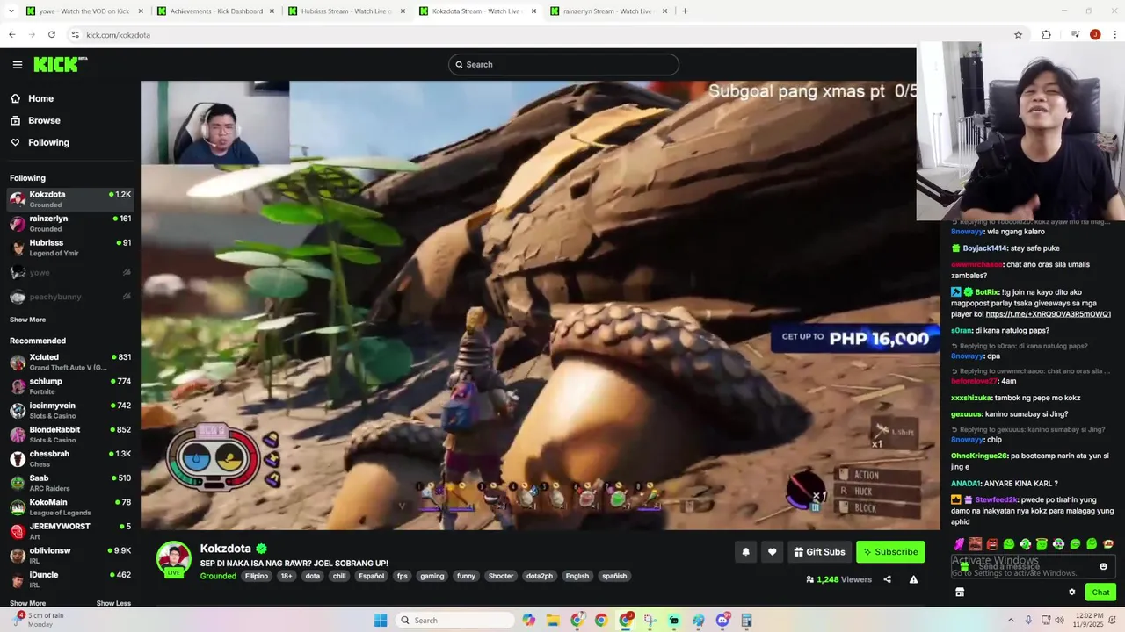Open Copilot from the taskbar
Viewport: 1125px width, 632px height.
tap(528, 621)
